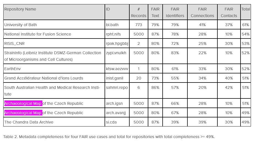The height and width of the screenshot is (143, 254).
Task: Click the bl.bath repository ID
Action: (112, 25)
